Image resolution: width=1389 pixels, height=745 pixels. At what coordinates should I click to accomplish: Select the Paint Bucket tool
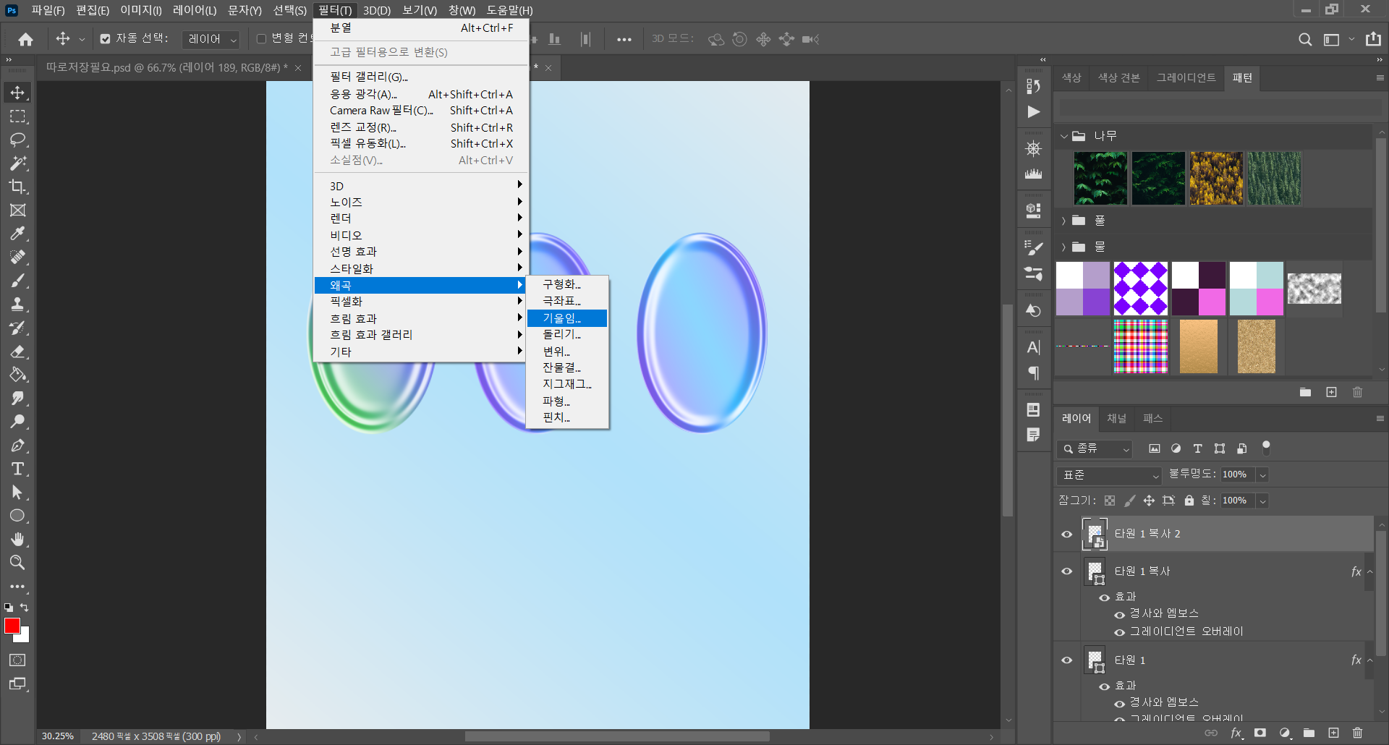[x=17, y=375]
